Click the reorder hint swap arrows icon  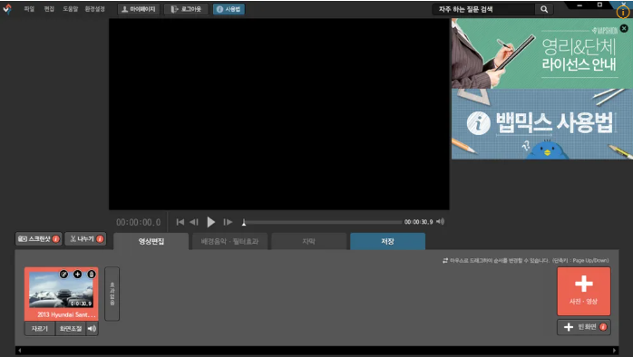click(x=445, y=261)
